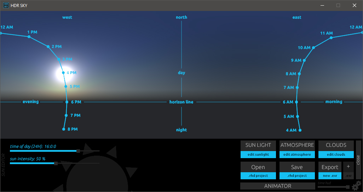Click the disabled .exr button
The height and width of the screenshot is (192, 363).
[x=348, y=176]
